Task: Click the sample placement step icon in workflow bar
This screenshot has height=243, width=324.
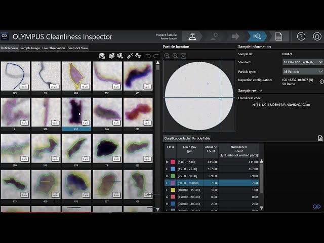Action: pyautogui.click(x=192, y=36)
